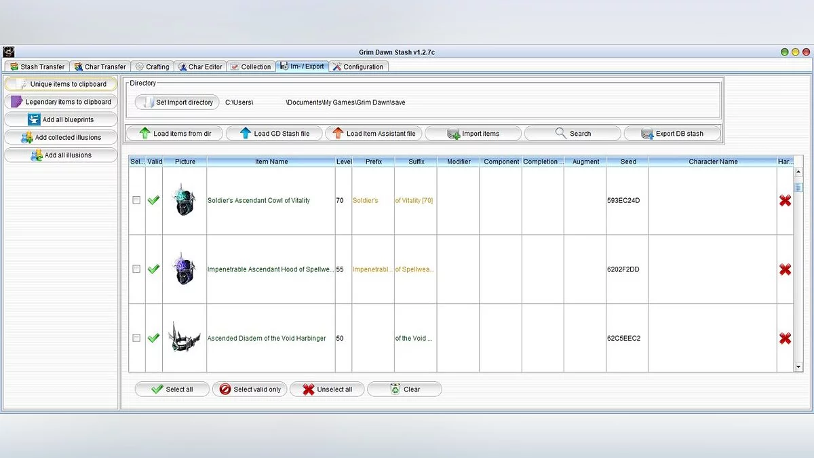Click Add all blueprints button
The image size is (814, 458).
coord(60,119)
